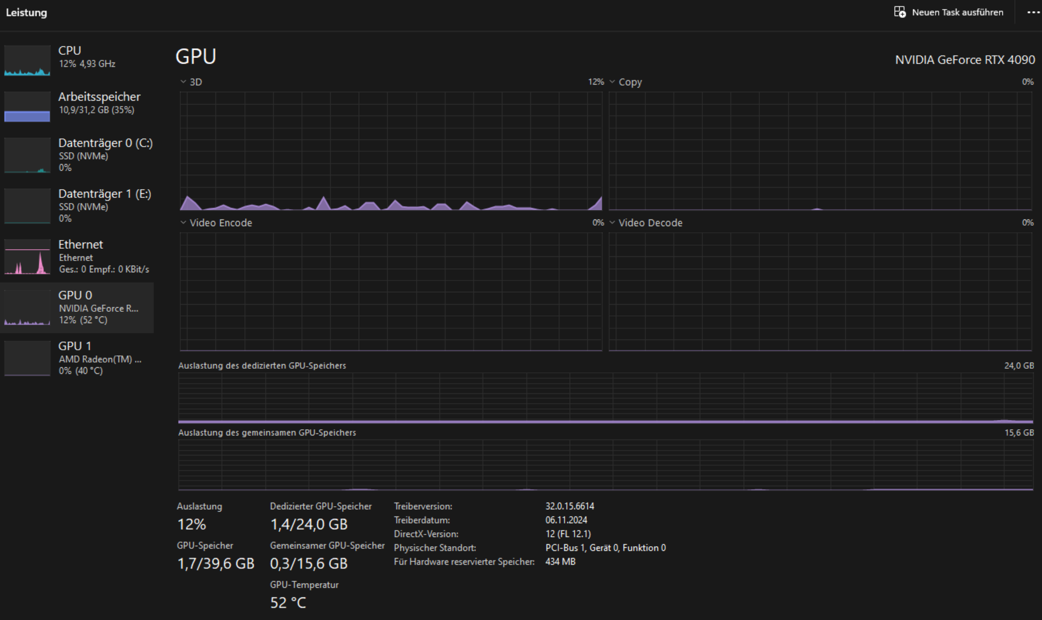1042x620 pixels.
Task: Click Auslastung des dedizierten GPU-Speichers label
Action: (x=262, y=366)
